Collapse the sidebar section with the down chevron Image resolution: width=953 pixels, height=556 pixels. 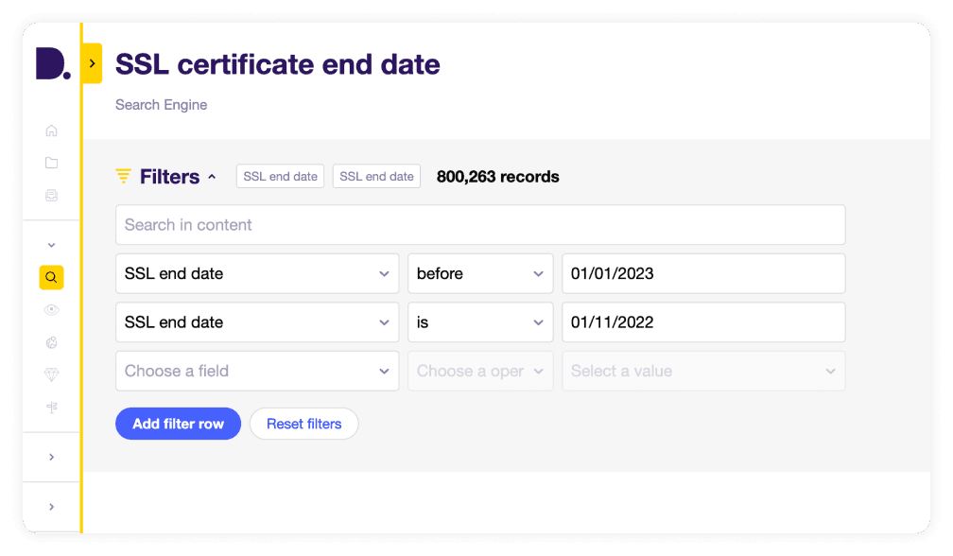coord(52,245)
